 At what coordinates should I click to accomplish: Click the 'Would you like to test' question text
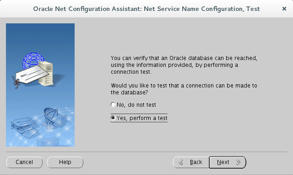pos(184,89)
